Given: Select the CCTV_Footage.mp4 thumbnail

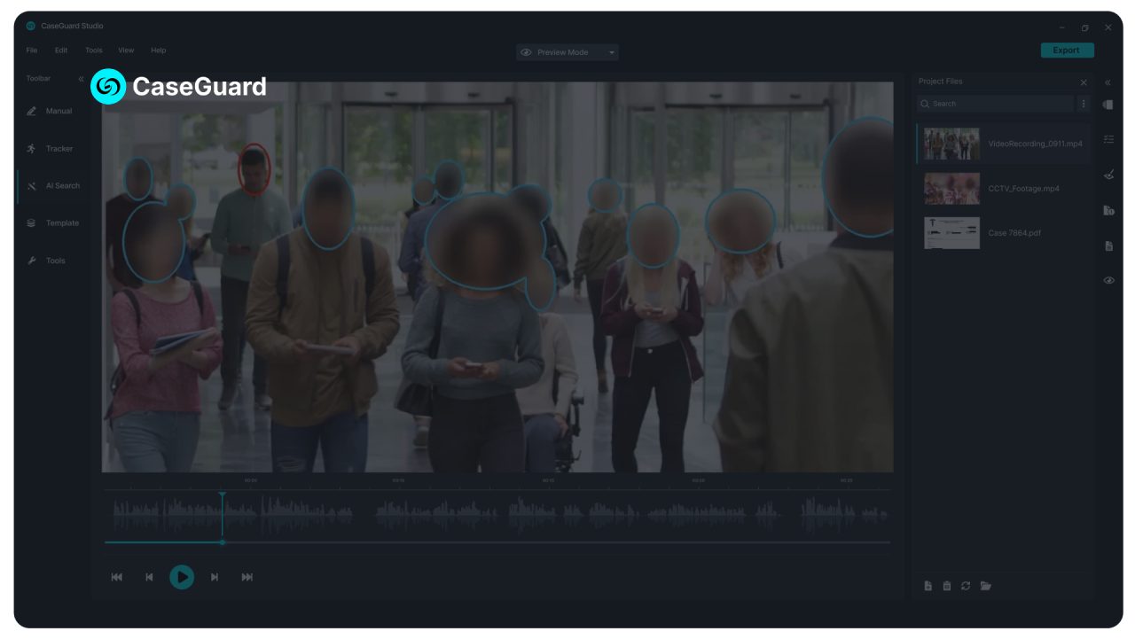Looking at the screenshot, I should point(951,188).
